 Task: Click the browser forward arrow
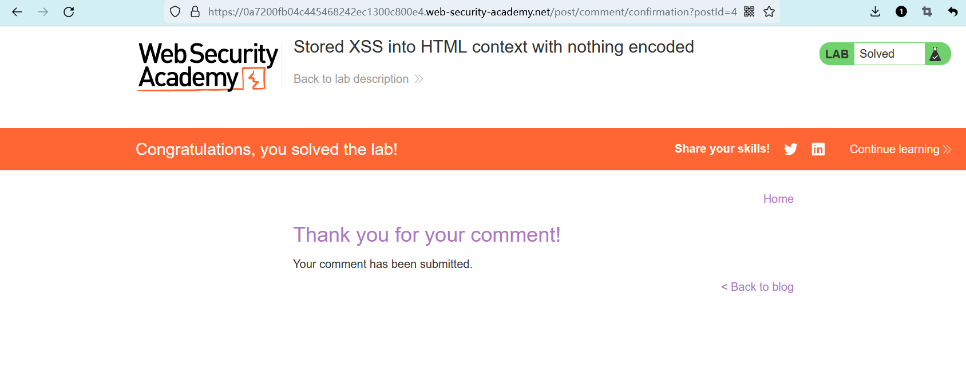43,12
